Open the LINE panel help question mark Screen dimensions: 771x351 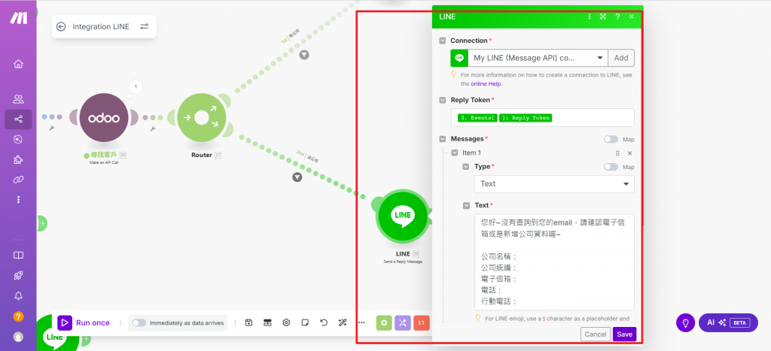617,17
